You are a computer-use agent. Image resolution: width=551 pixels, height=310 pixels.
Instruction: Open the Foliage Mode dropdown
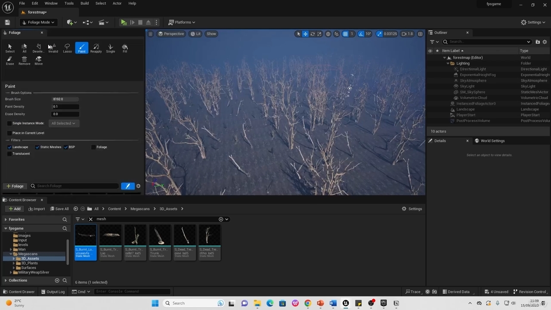click(39, 22)
